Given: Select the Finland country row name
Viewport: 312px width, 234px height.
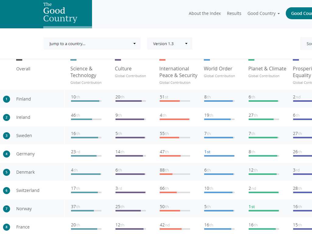Looking at the screenshot, I should [x=23, y=99].
